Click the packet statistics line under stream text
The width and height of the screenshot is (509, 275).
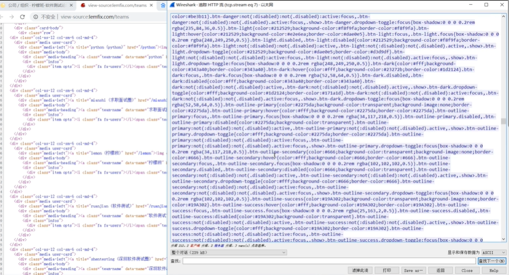coord(218,246)
